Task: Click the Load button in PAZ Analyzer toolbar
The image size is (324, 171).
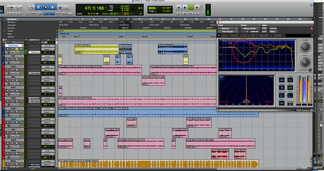Action: point(245,36)
